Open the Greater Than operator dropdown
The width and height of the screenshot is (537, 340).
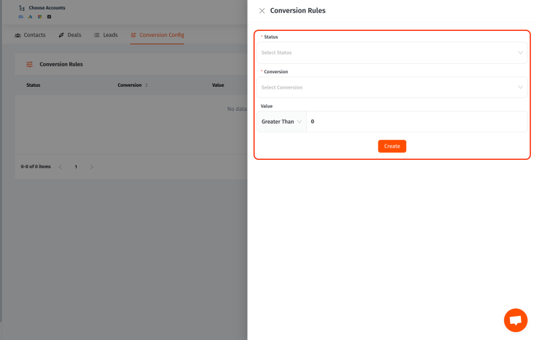tap(281, 122)
